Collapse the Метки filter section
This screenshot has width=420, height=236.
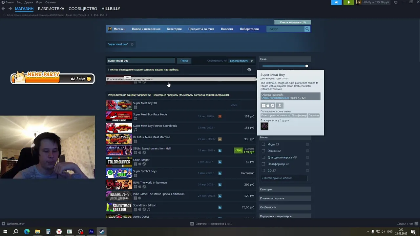click(285, 138)
